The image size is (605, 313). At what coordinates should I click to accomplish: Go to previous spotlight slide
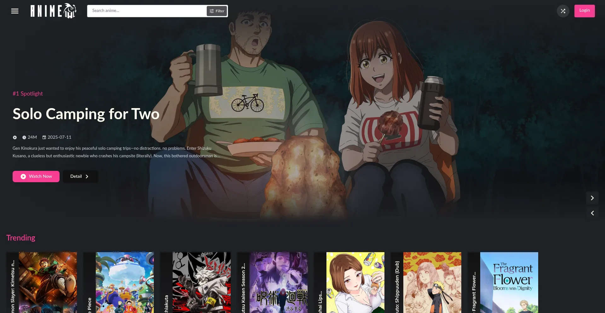tap(592, 213)
